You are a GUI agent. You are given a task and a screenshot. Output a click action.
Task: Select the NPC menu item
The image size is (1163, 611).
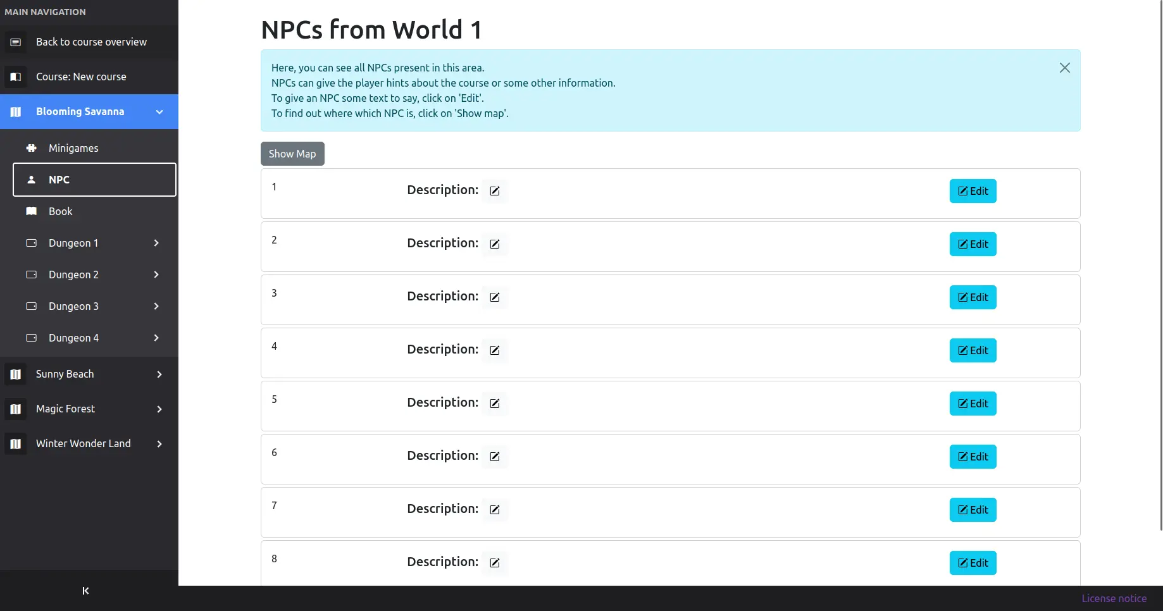point(94,180)
